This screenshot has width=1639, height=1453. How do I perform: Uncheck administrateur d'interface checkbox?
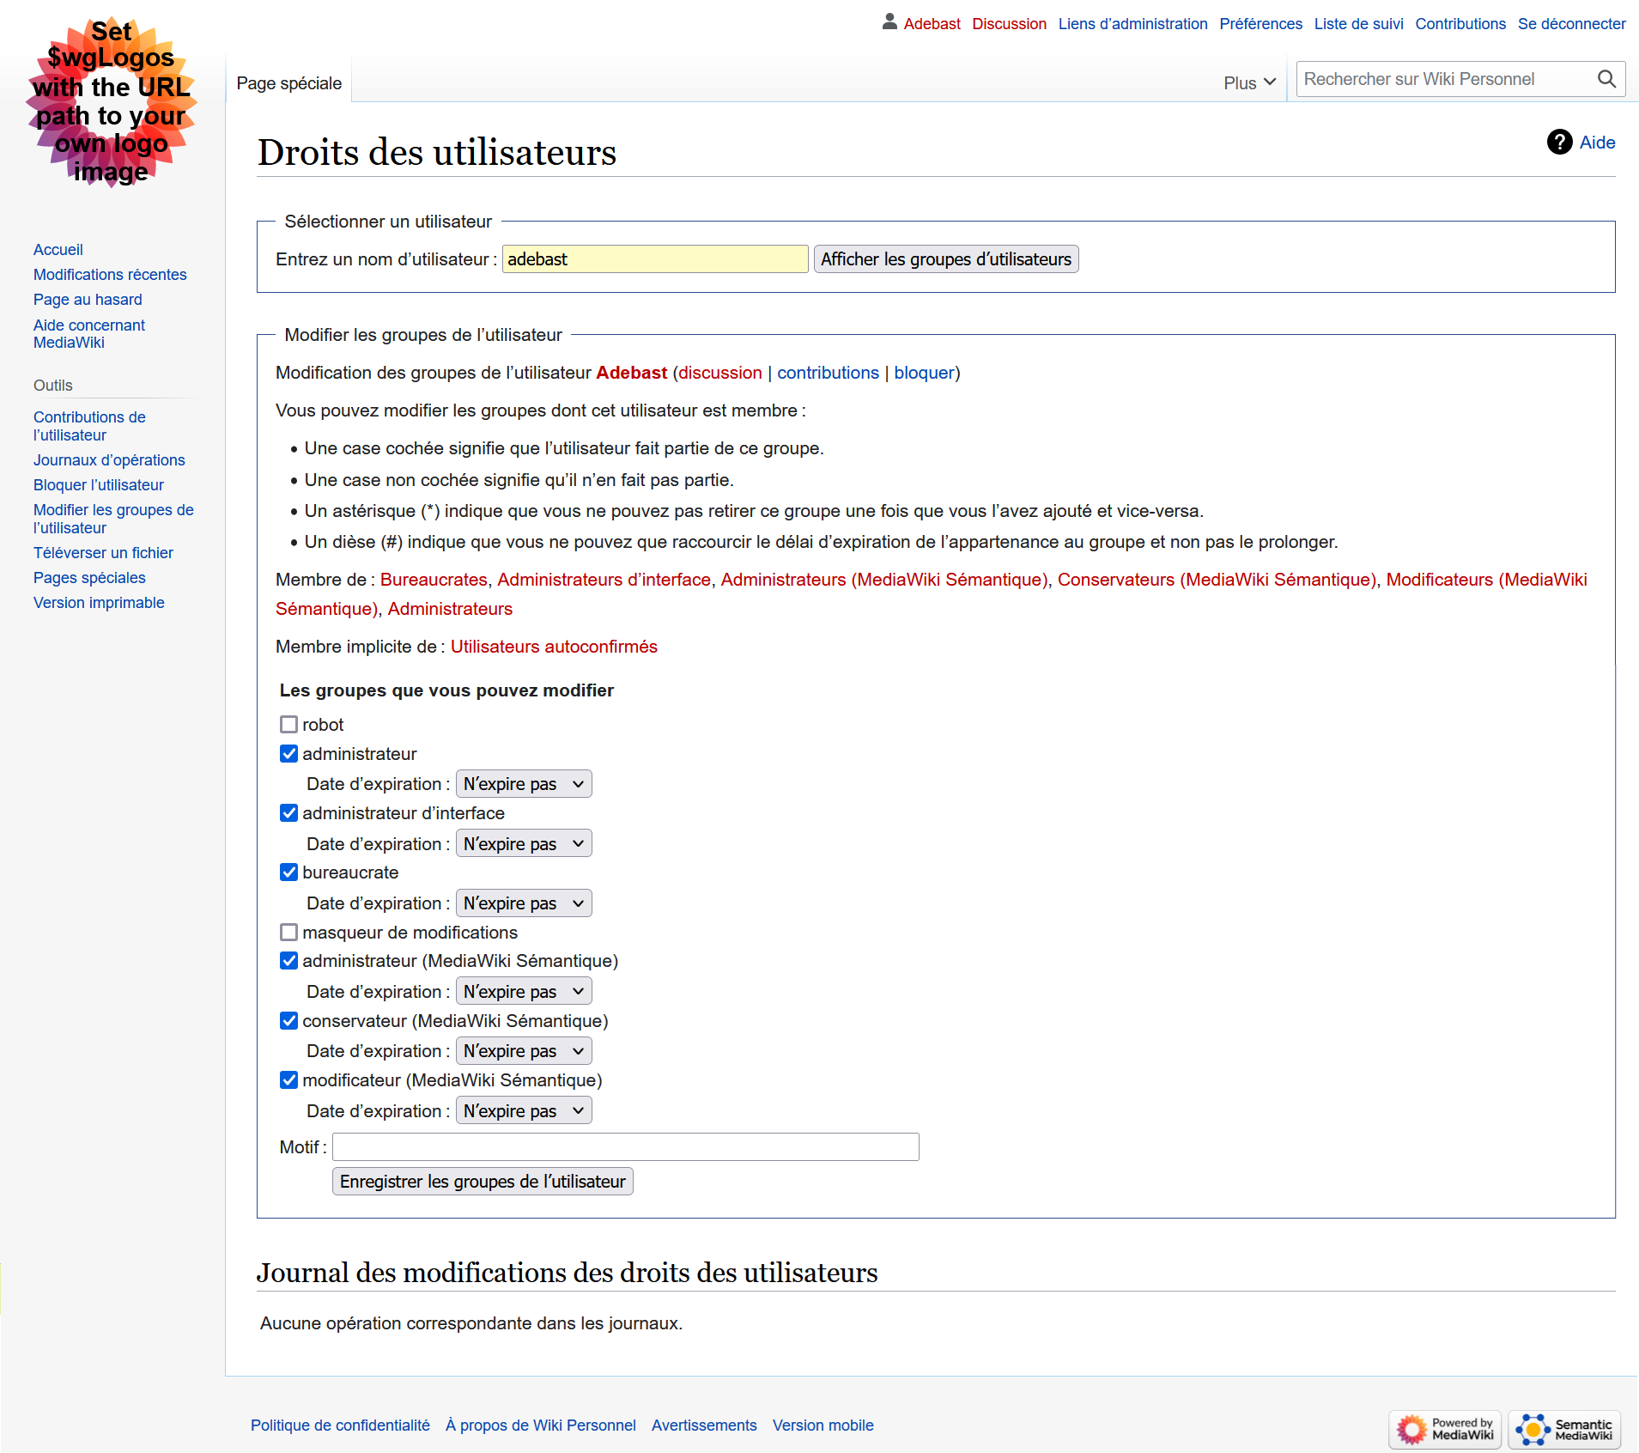[289, 812]
